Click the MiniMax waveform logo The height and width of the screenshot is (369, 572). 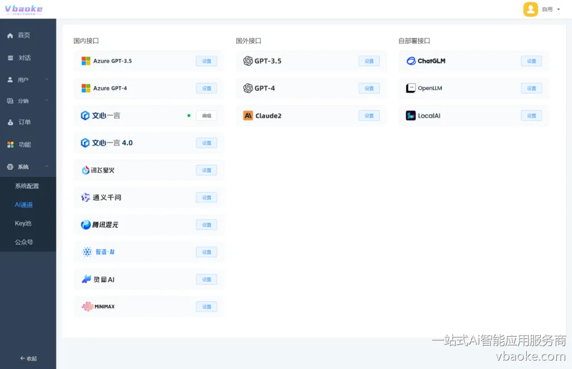click(x=88, y=307)
